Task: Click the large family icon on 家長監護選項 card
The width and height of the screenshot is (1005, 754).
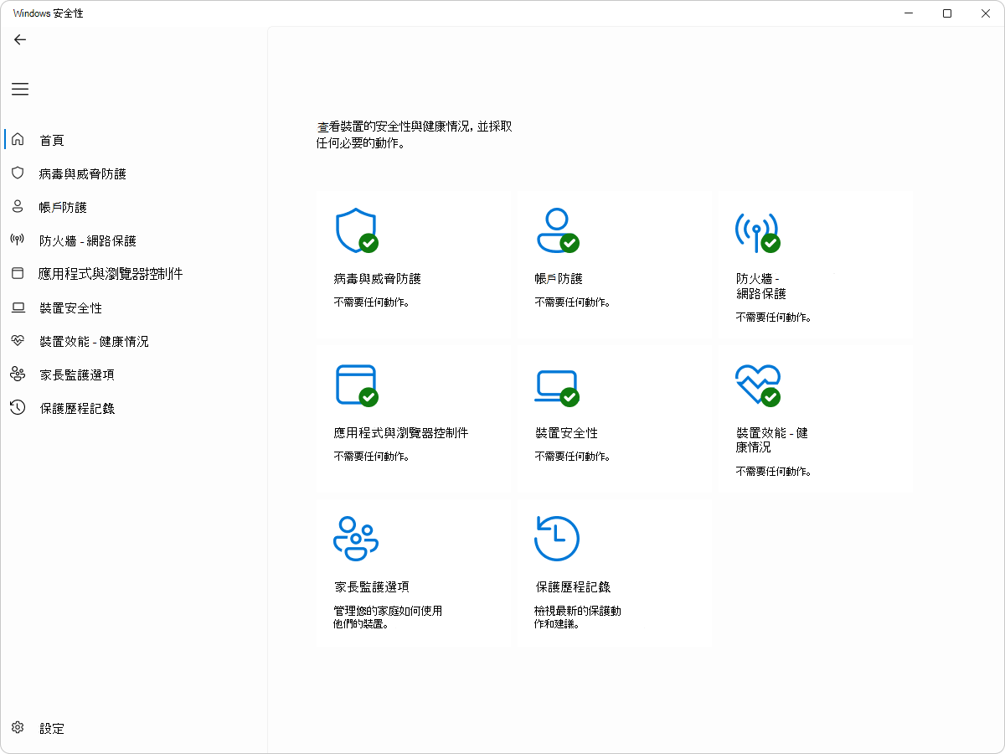Action: click(x=356, y=539)
